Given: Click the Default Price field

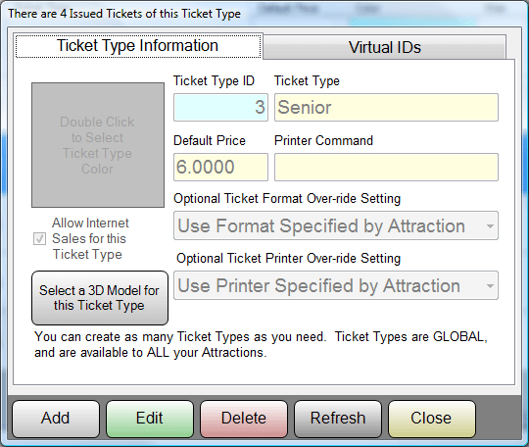Looking at the screenshot, I should 221,167.
